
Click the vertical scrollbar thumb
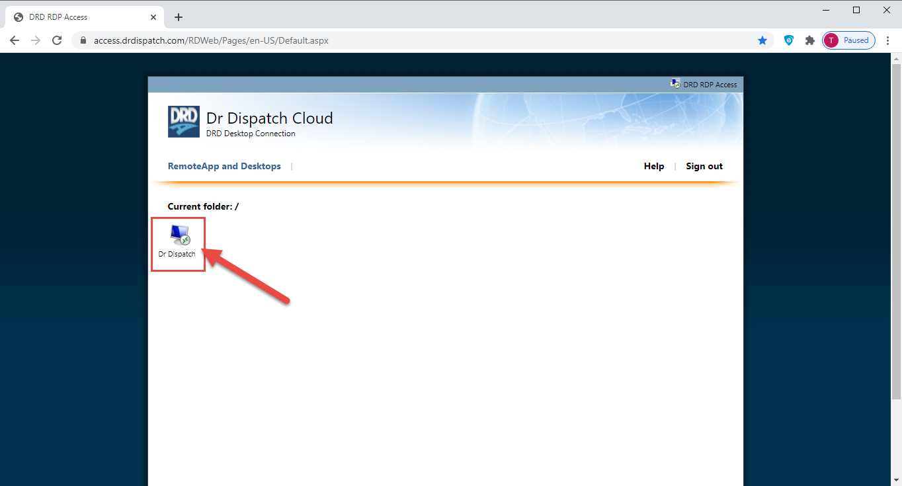(897, 231)
